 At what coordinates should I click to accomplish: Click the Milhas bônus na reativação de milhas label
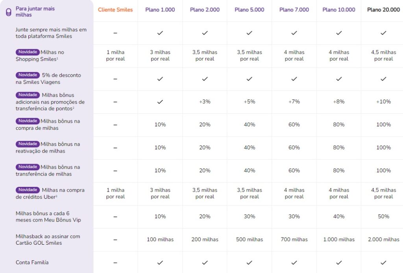coord(48,148)
